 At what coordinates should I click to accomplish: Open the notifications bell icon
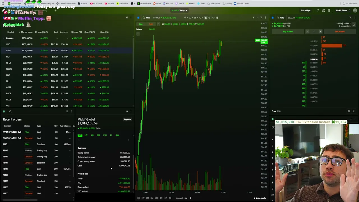(x=318, y=10)
